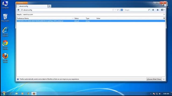The height and width of the screenshot is (96, 172).
Task: Click the magnifying glass search icon
Action: 149,10
